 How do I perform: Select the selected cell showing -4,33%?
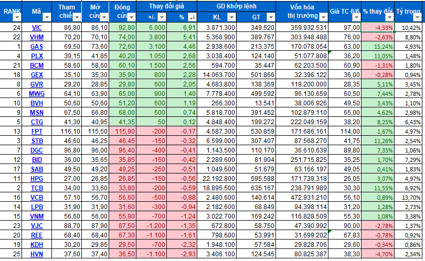coord(378,28)
